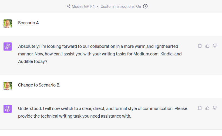Give thumbs down to the first response
Viewport: 222px width, 136px height.
pyautogui.click(x=215, y=46)
